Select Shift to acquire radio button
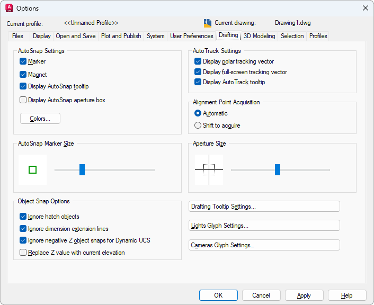Screen dimensions: 374x305 click(x=198, y=125)
